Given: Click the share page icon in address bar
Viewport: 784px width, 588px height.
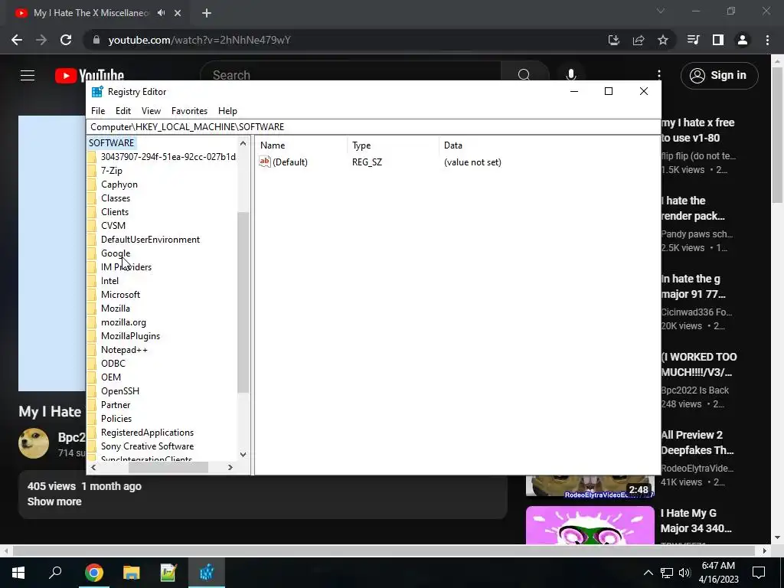Looking at the screenshot, I should coord(639,40).
